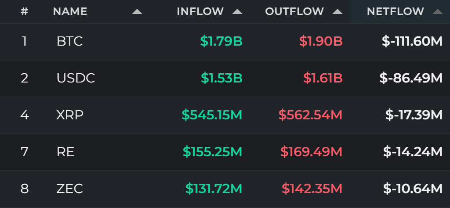Image resolution: width=450 pixels, height=208 pixels.
Task: Click XRP inflow $545.15M
Action: point(212,115)
